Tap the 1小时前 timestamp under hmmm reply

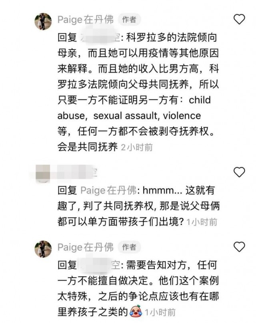click(202, 222)
